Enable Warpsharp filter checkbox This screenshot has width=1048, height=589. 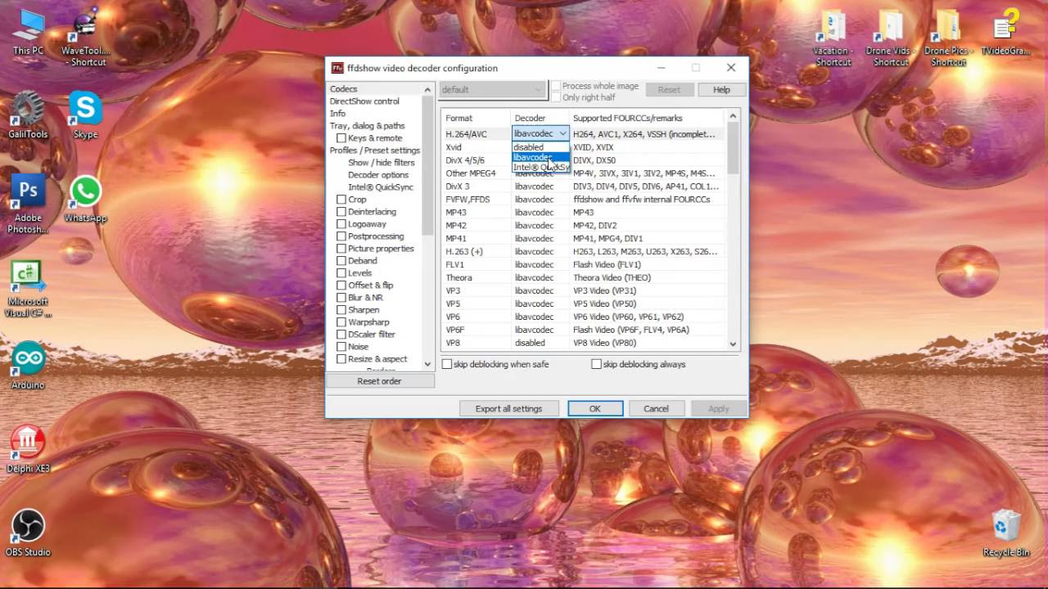coord(341,322)
